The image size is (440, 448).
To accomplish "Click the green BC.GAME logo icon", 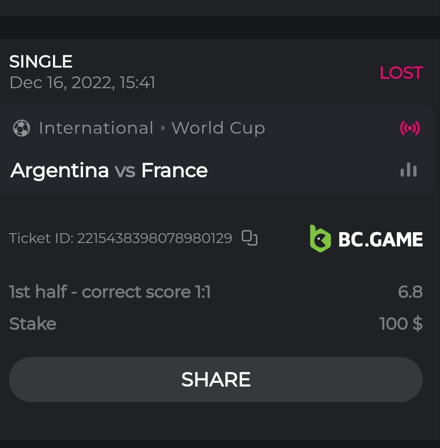I will (320, 239).
